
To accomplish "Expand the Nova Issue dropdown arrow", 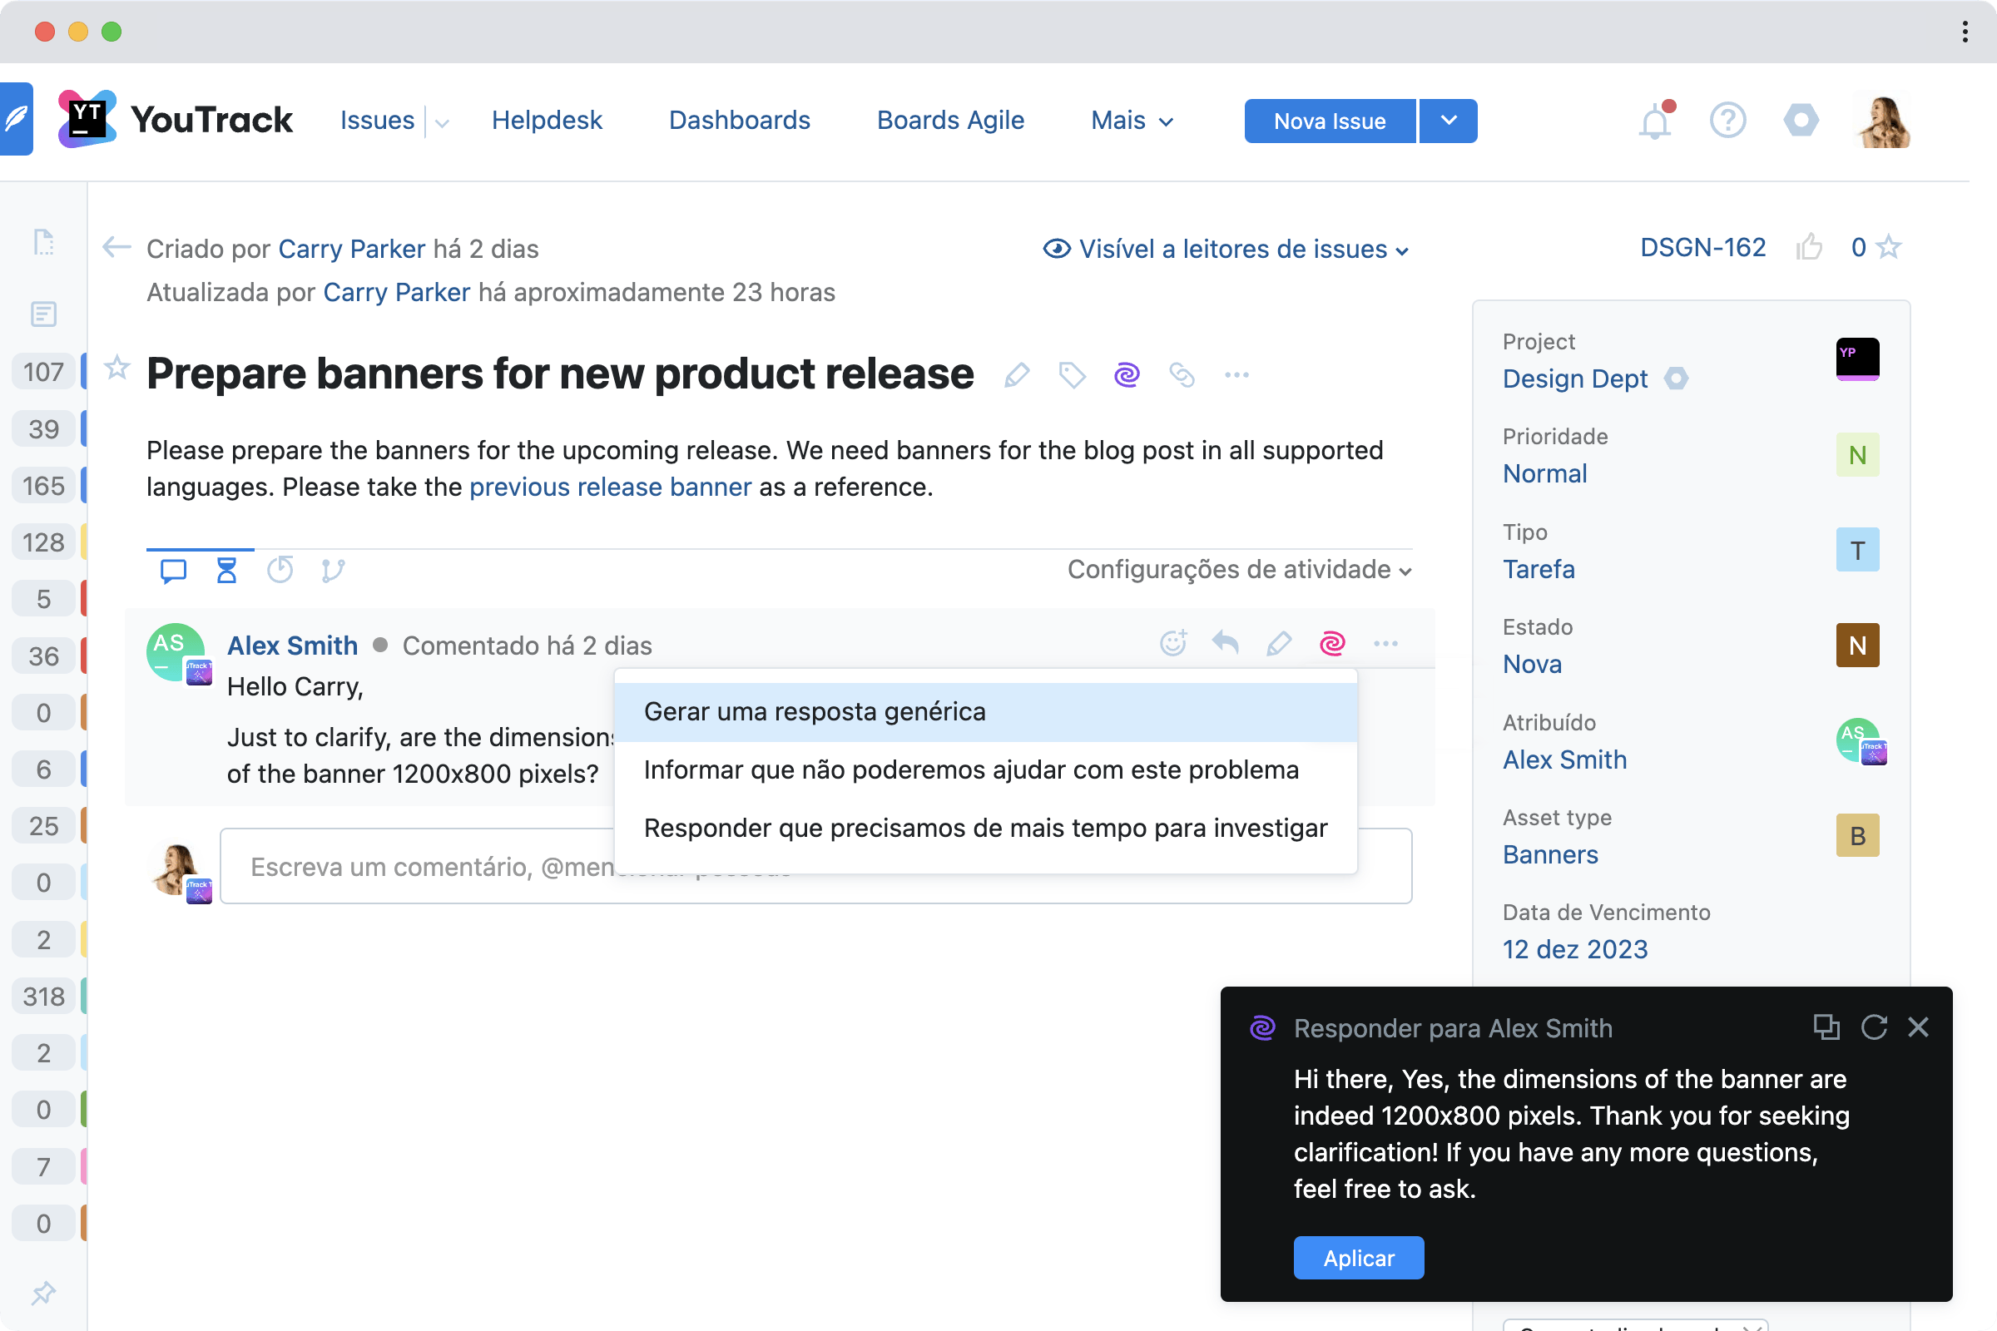I will pyautogui.click(x=1449, y=121).
